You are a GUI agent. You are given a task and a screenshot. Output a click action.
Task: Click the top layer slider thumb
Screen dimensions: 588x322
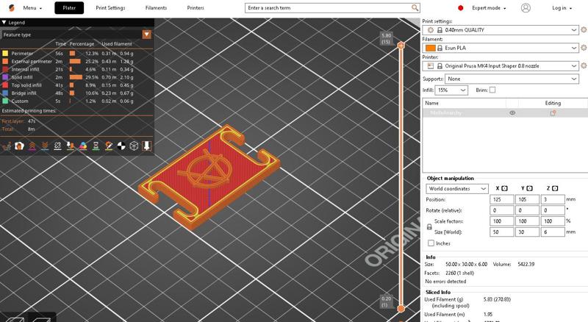pos(401,46)
